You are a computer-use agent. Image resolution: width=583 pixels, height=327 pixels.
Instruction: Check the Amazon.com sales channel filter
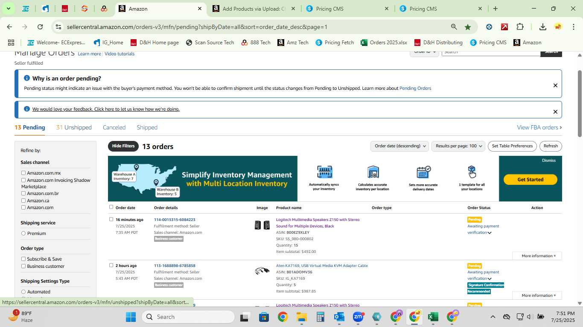coord(23,207)
